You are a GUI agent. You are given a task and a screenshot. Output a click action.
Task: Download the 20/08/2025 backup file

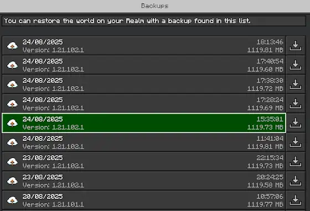pos(296,200)
